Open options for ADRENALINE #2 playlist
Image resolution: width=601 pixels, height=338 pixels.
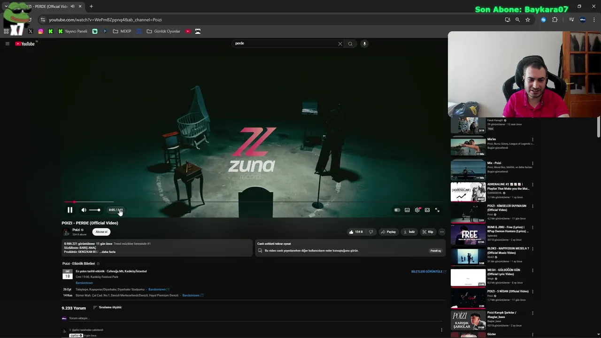(x=532, y=185)
